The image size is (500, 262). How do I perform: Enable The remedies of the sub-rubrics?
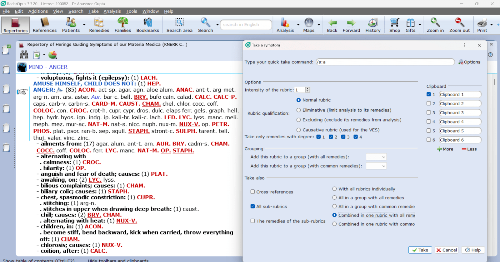click(252, 221)
